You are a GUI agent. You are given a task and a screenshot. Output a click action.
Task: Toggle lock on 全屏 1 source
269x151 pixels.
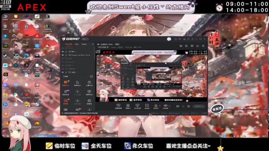(66, 72)
